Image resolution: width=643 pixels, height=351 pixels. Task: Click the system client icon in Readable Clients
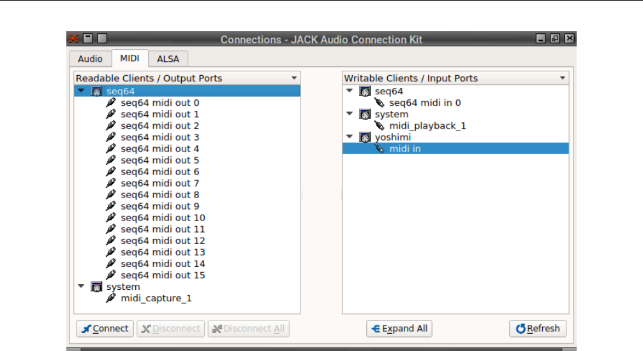coord(97,287)
